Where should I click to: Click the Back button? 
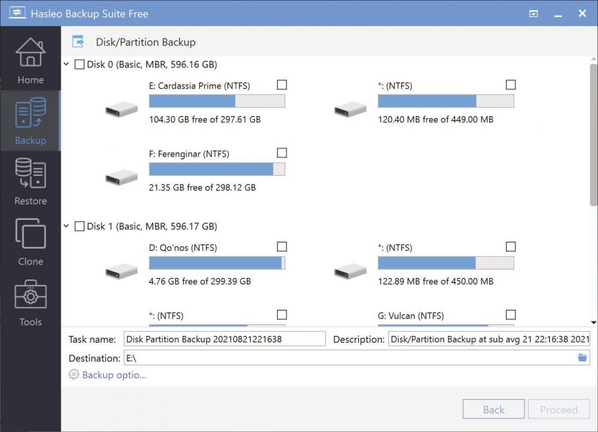tap(494, 409)
